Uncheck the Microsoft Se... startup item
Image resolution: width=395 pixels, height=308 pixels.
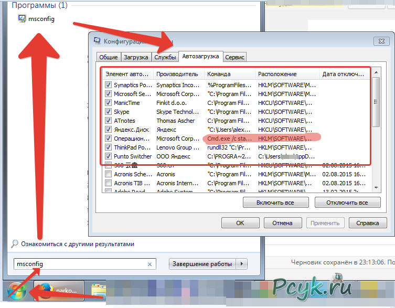(x=108, y=94)
